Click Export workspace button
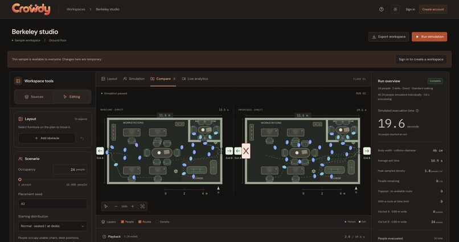The height and width of the screenshot is (242, 459). [x=389, y=36]
